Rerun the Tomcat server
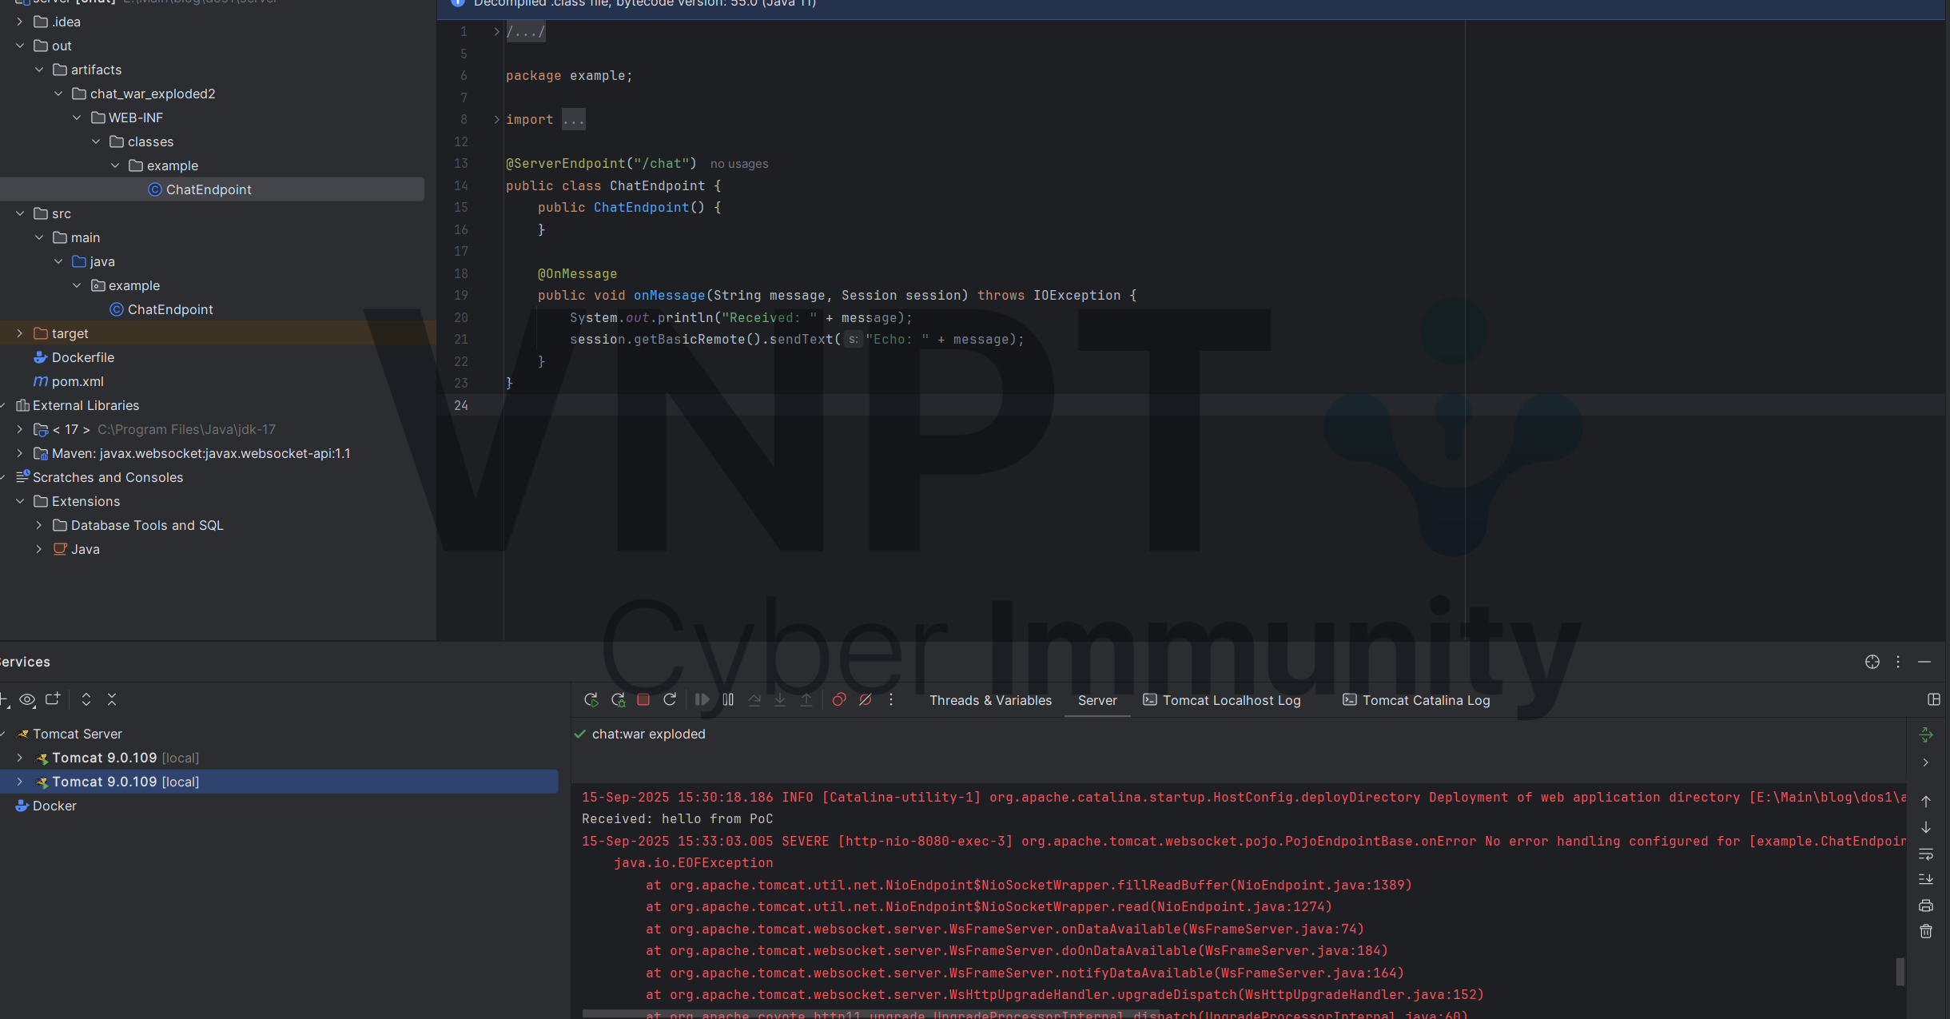1950x1019 pixels. [591, 699]
